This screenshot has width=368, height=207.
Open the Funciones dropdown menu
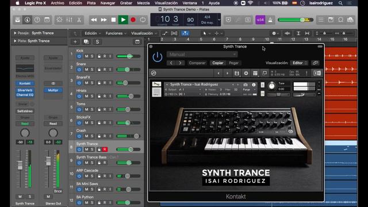(x=116, y=33)
